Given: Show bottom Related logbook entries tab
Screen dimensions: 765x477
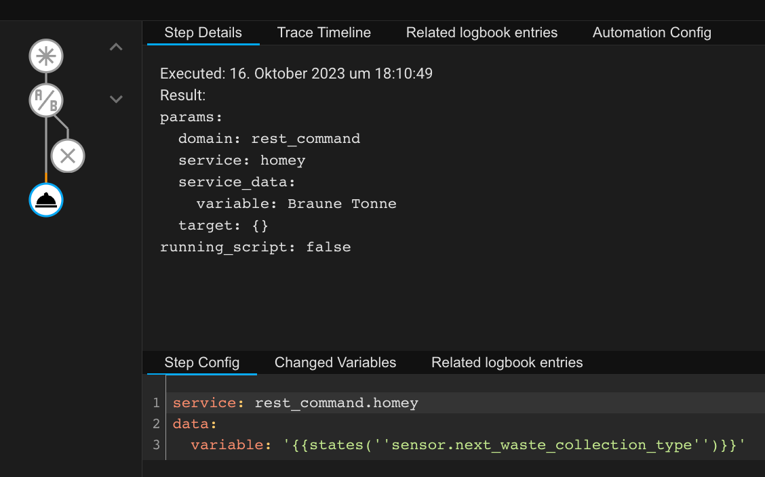Looking at the screenshot, I should (x=507, y=362).
